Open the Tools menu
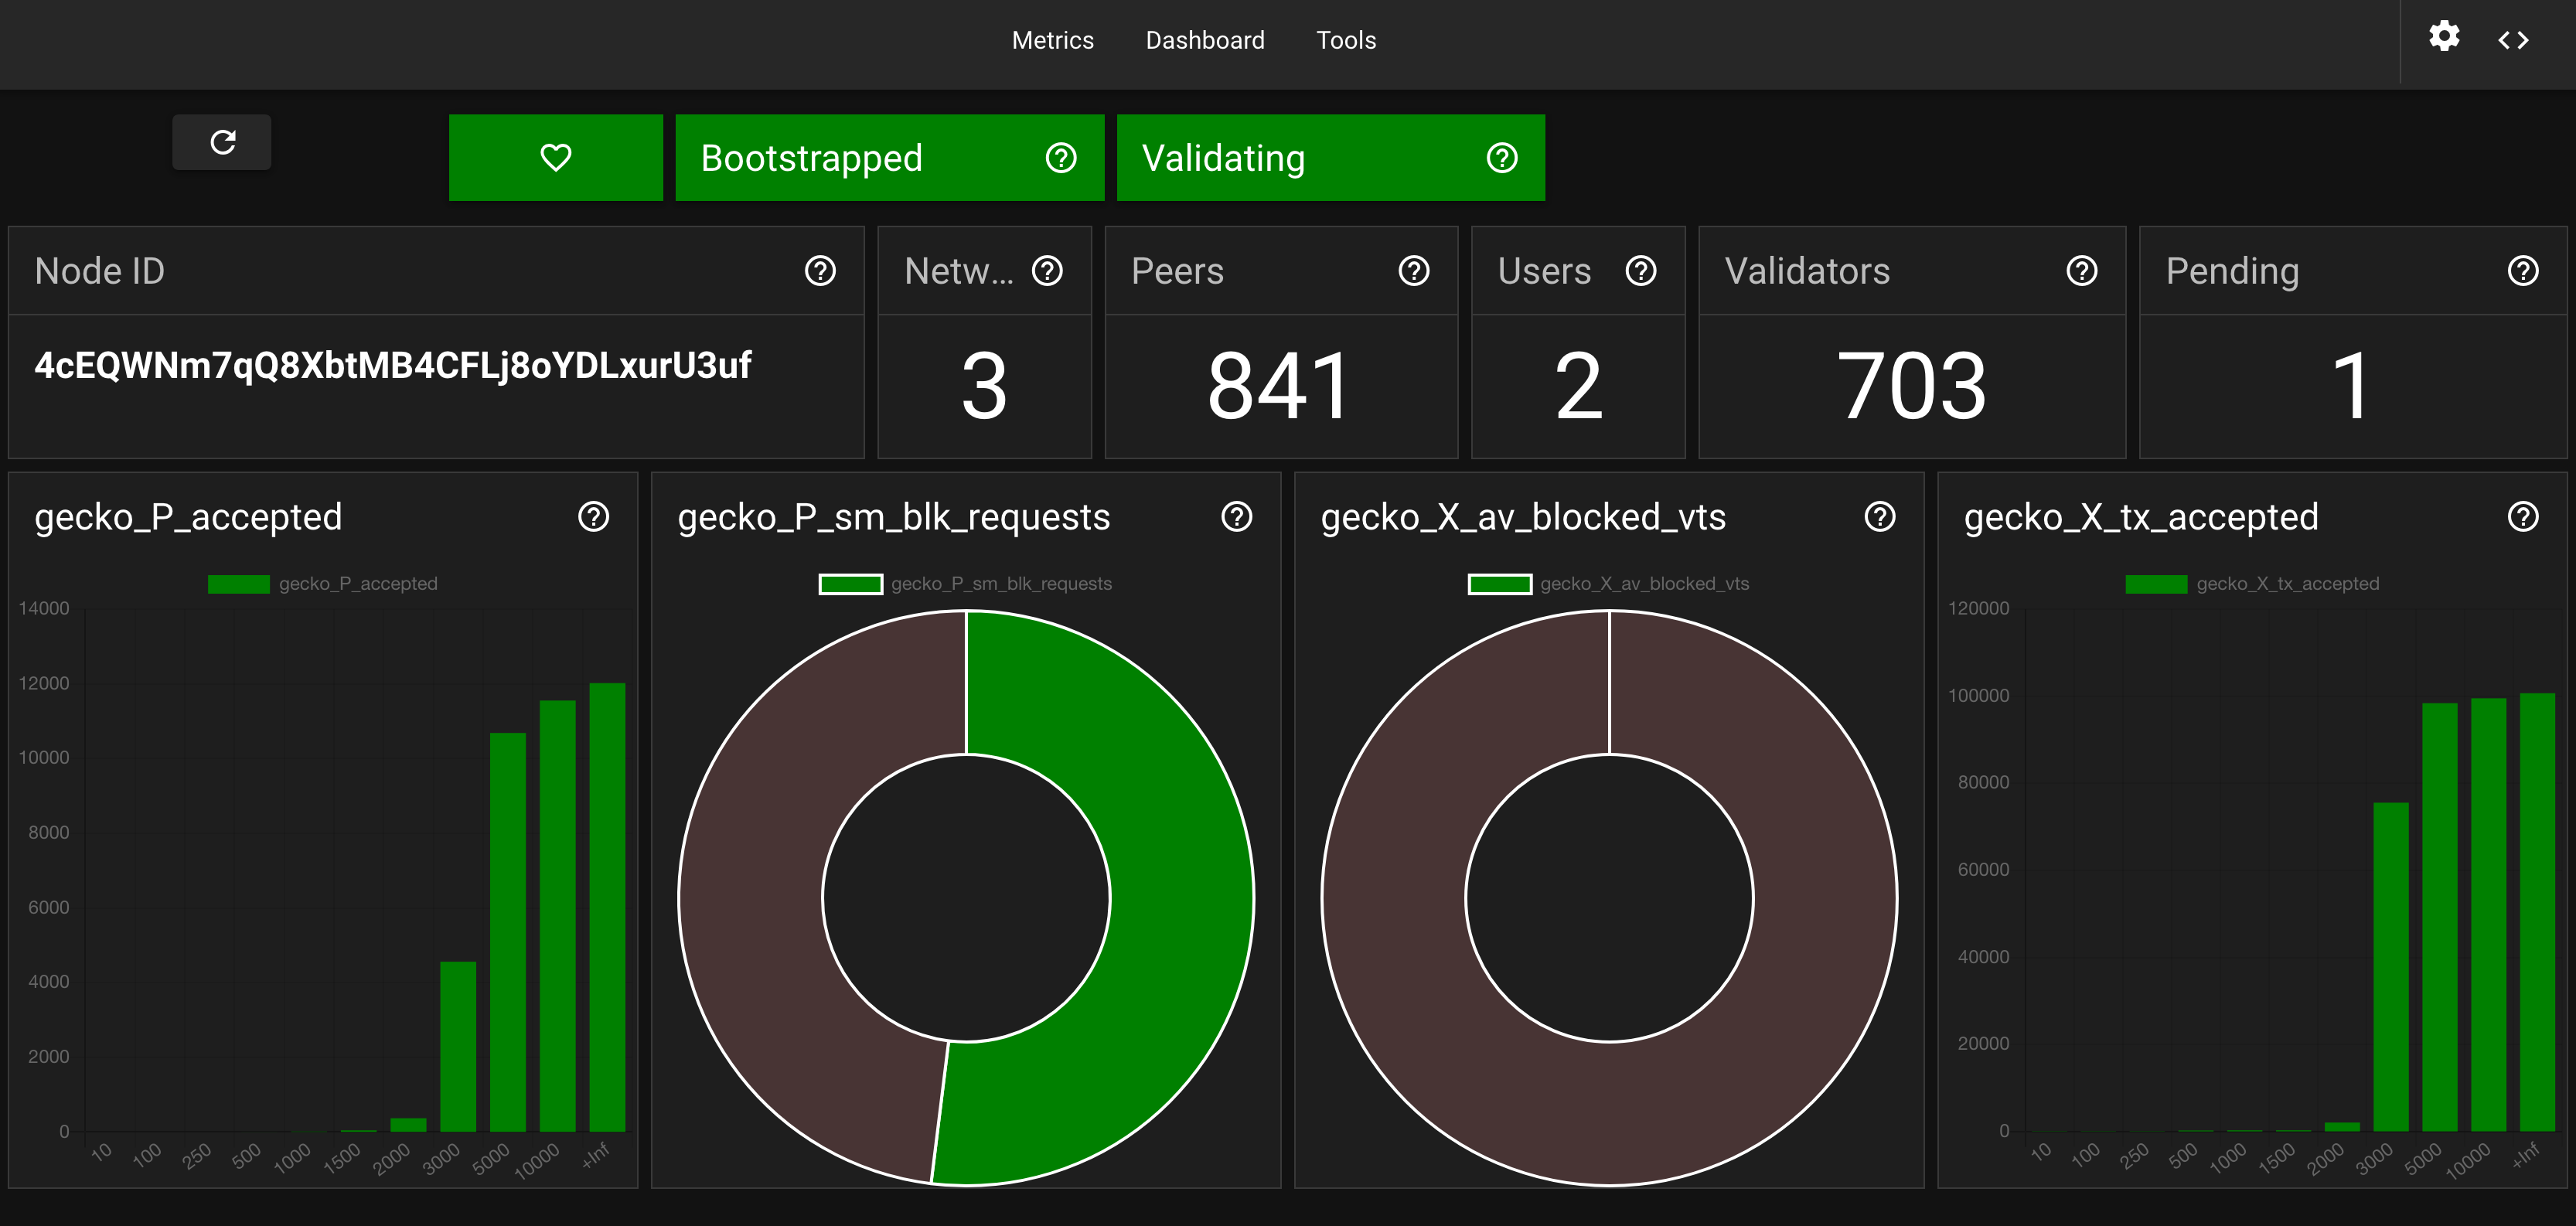 1346,40
